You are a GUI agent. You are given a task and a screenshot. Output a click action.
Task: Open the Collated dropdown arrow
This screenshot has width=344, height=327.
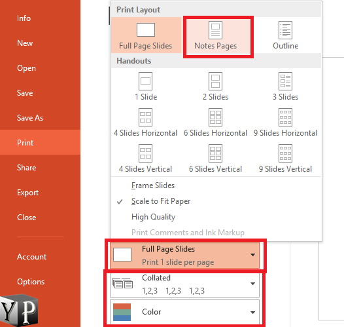tap(252, 284)
